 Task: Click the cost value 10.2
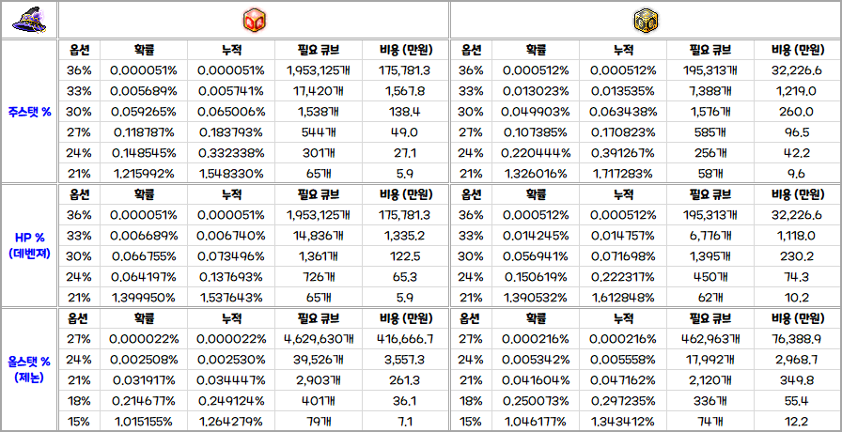(798, 298)
